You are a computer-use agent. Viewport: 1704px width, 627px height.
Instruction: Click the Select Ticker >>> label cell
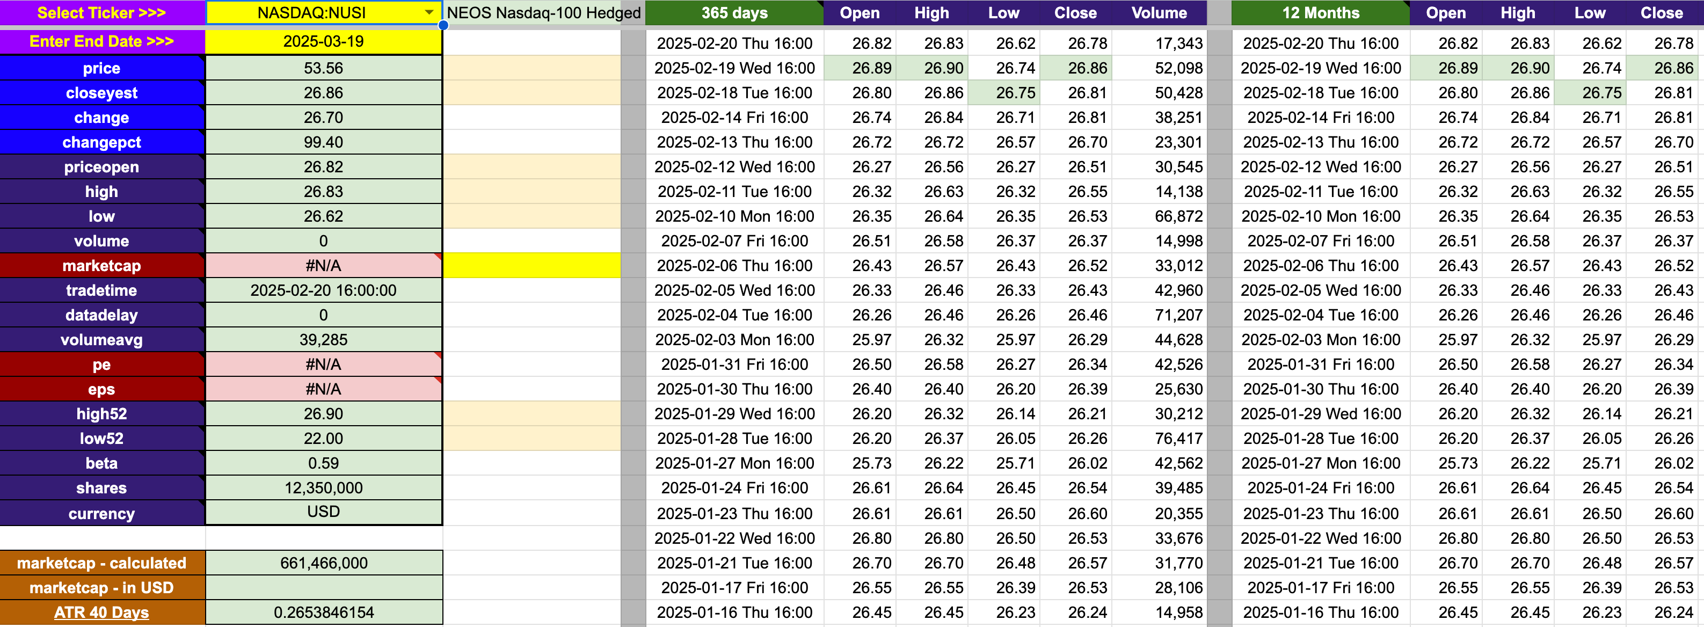coord(101,12)
